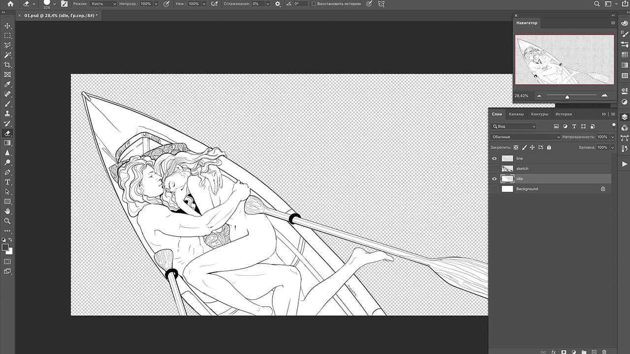630x354 pixels.
Task: Open layer fill Заливка dropdown arrow
Action: point(612,147)
